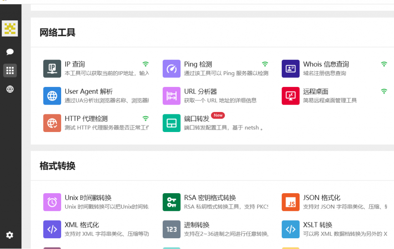The image size is (394, 249).
Task: Open the 进制转换 123 icon
Action: 171,229
